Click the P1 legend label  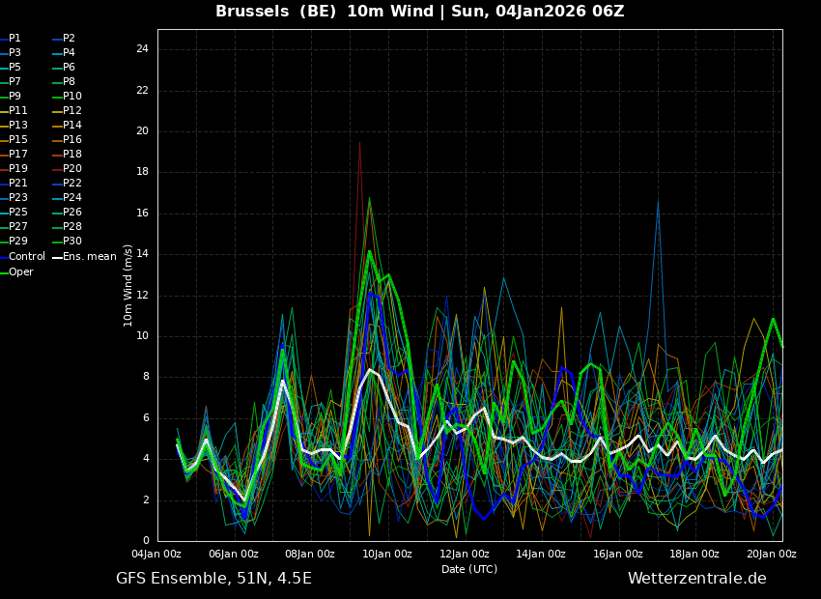14,39
